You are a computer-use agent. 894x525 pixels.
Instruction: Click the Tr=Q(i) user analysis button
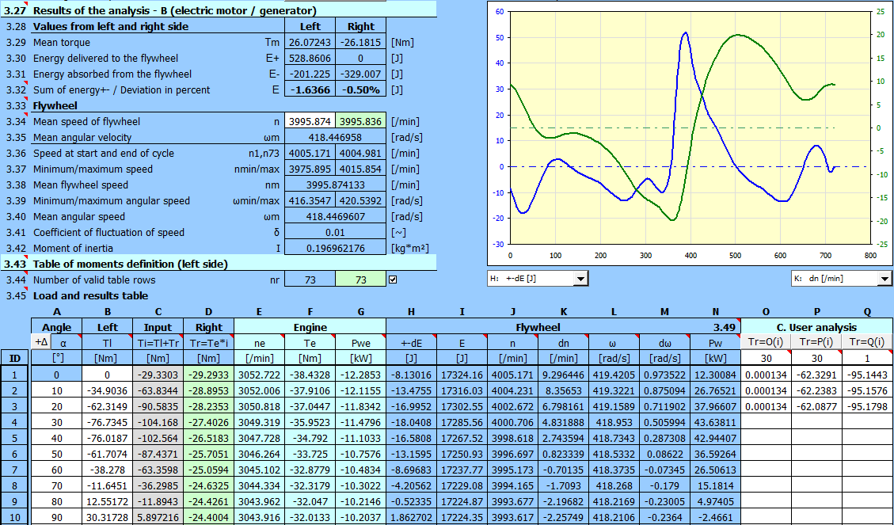(865, 341)
